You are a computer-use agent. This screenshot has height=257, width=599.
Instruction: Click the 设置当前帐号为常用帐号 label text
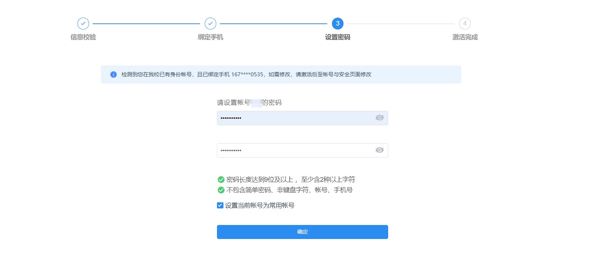[x=260, y=206]
